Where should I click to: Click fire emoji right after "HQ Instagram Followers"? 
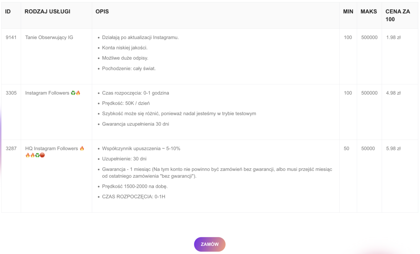coord(82,149)
